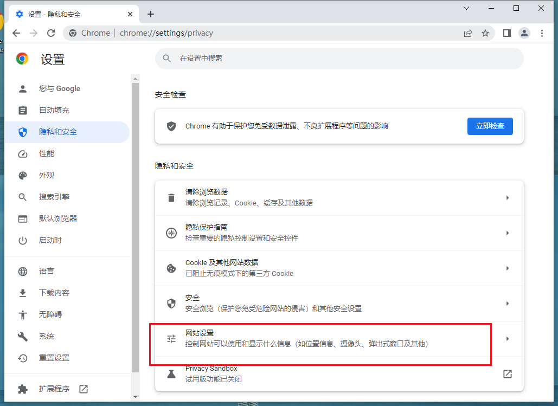Click the cookie icon
Image resolution: width=558 pixels, height=406 pixels.
(x=171, y=268)
